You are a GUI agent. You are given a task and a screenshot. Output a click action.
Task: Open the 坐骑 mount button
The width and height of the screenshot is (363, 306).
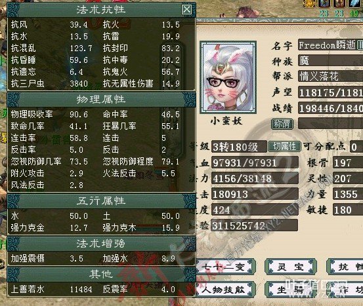click(291, 290)
